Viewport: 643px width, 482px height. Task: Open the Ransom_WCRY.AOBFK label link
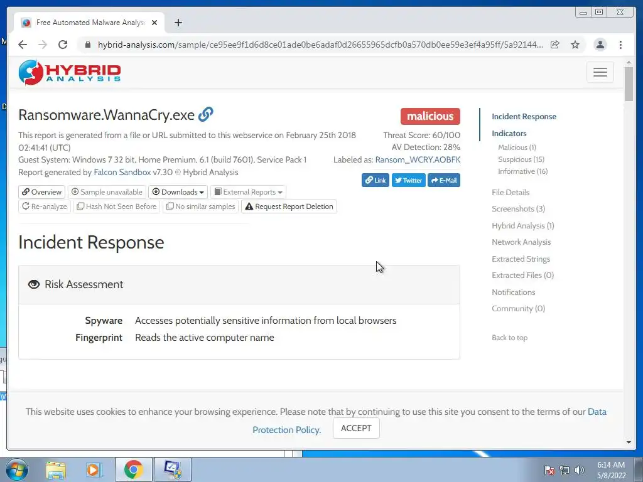pyautogui.click(x=418, y=159)
